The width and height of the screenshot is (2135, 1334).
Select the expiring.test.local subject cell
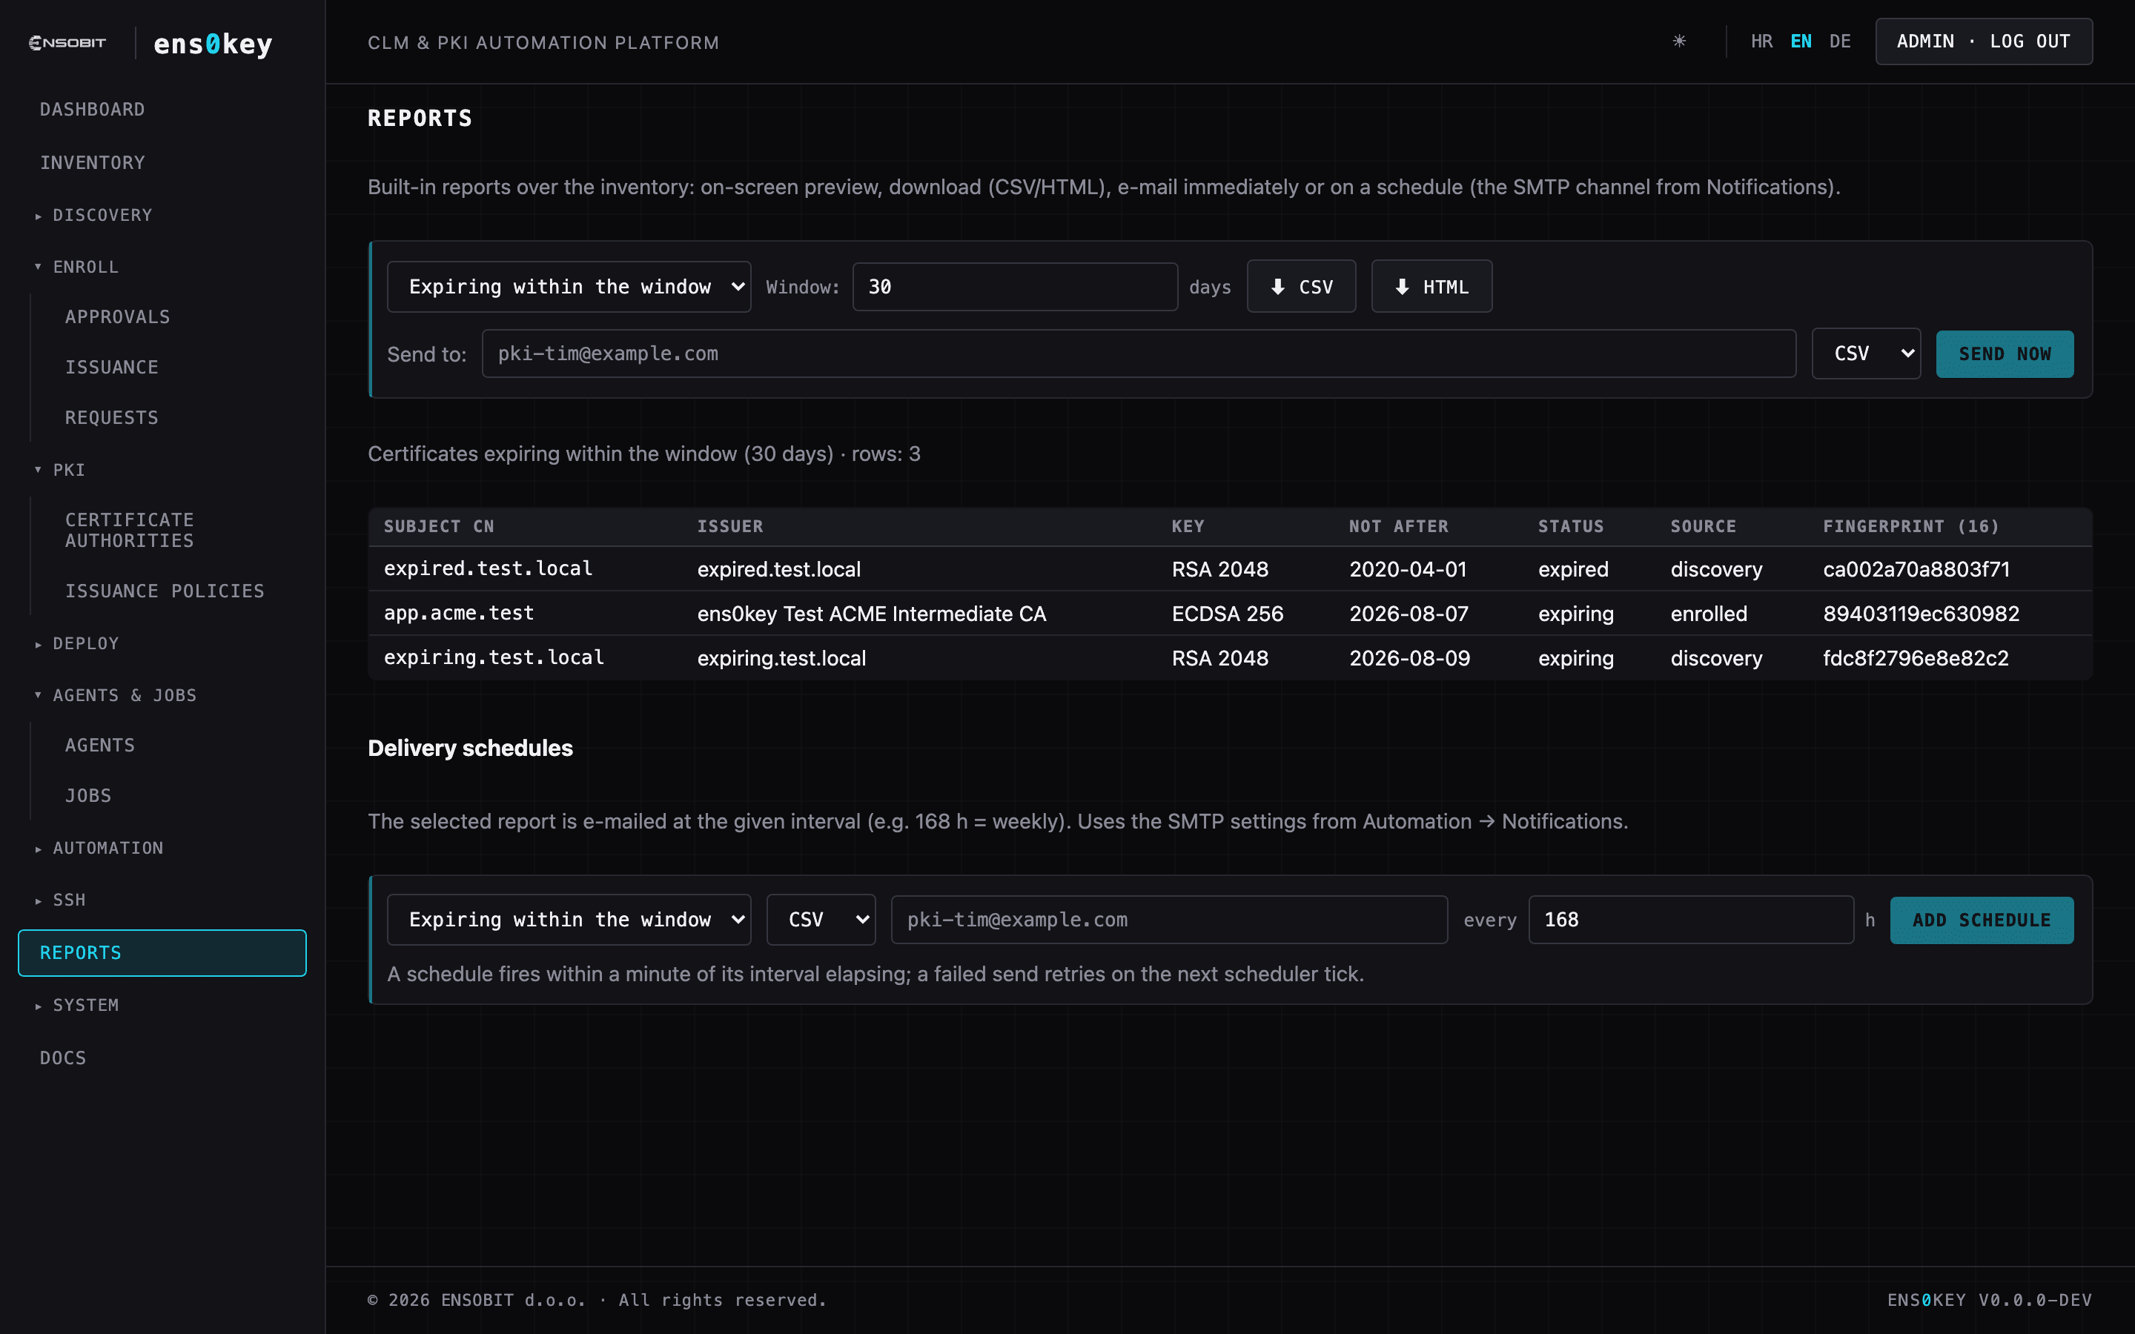(494, 658)
